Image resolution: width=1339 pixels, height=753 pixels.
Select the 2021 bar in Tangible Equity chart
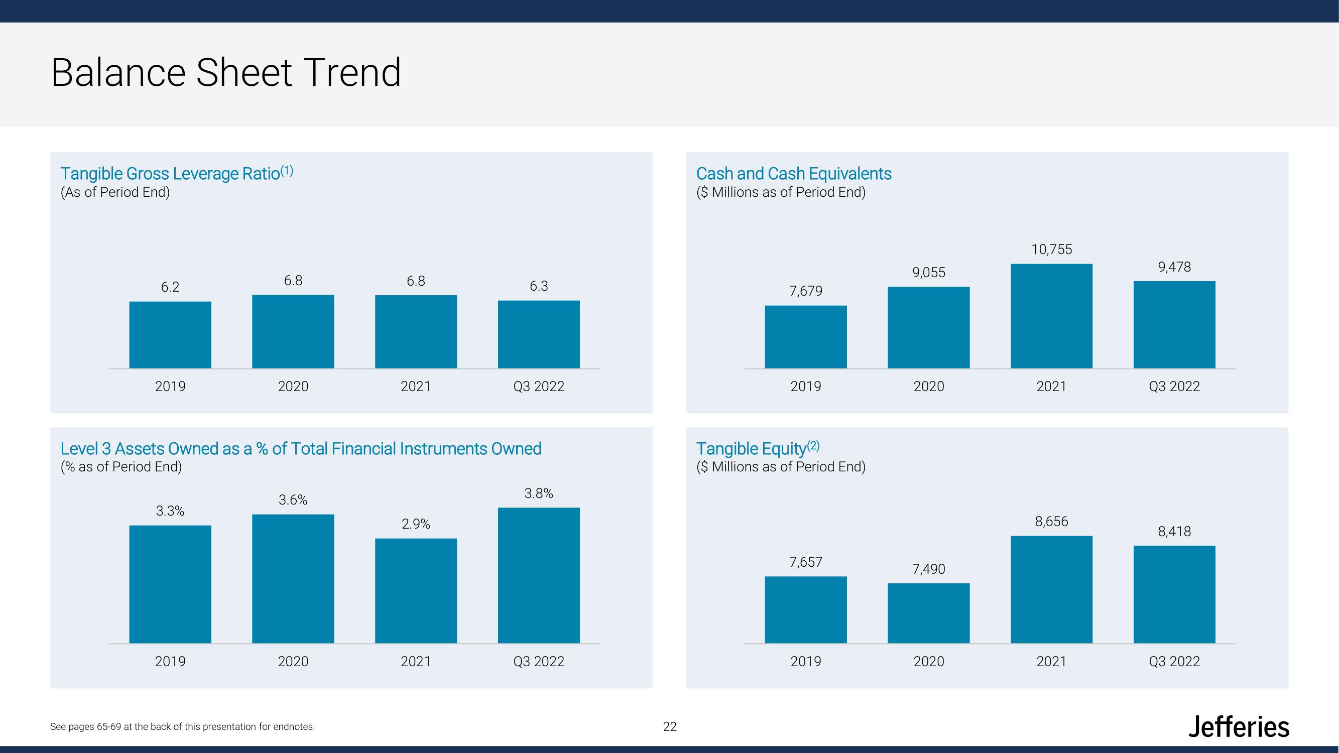1051,589
